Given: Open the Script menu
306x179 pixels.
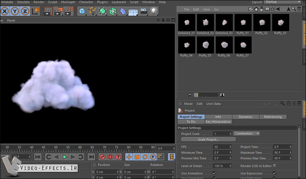Looking at the screenshot, I should [x=134, y=2].
